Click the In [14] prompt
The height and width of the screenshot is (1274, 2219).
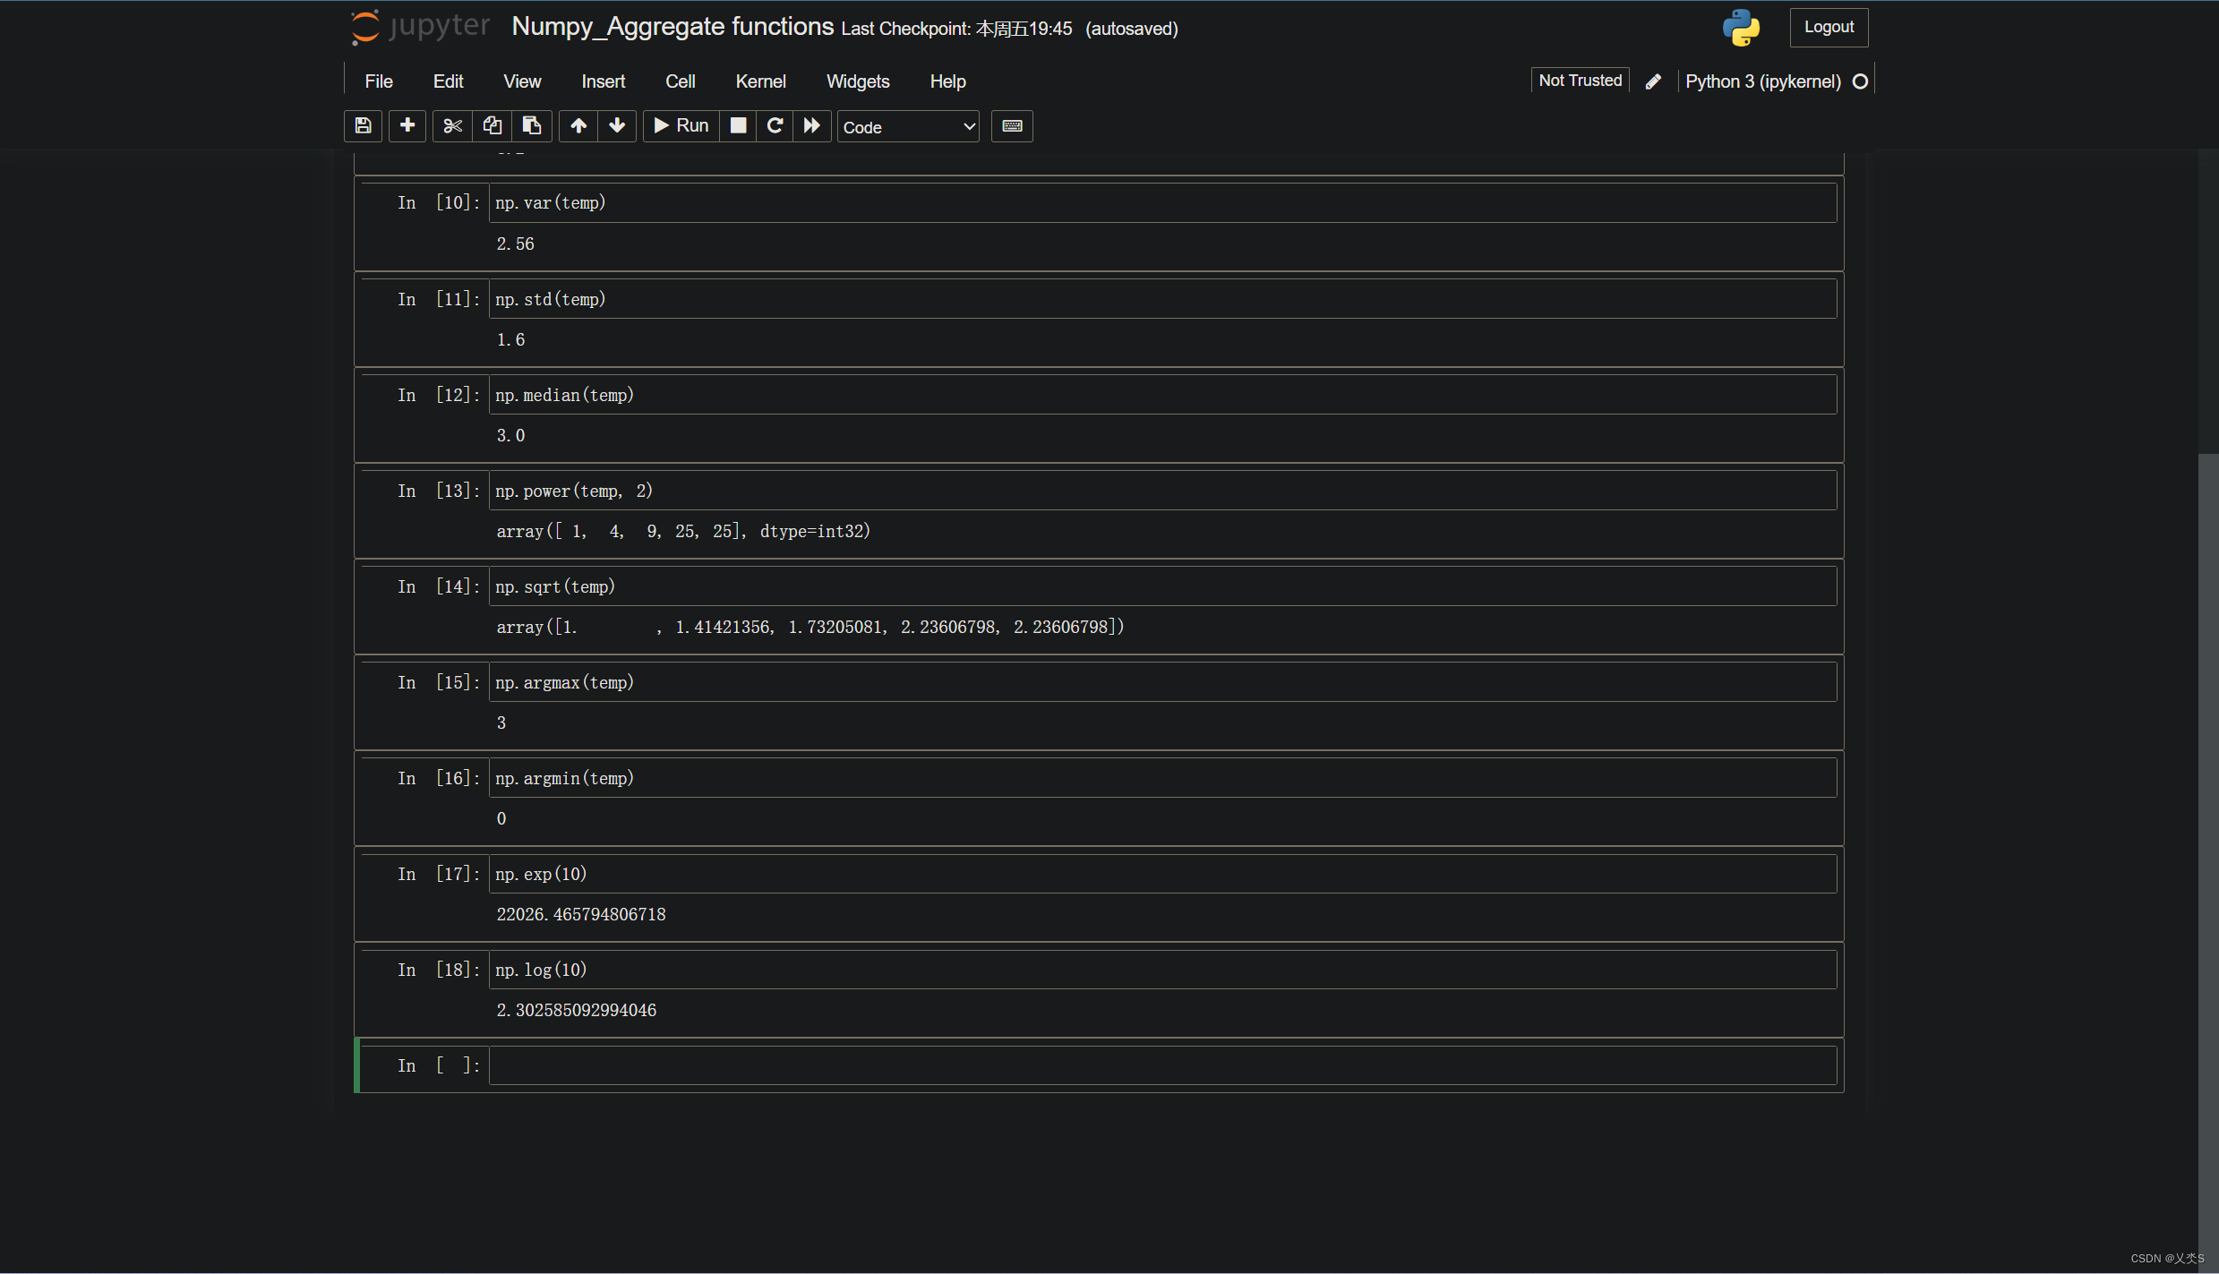pyautogui.click(x=439, y=586)
